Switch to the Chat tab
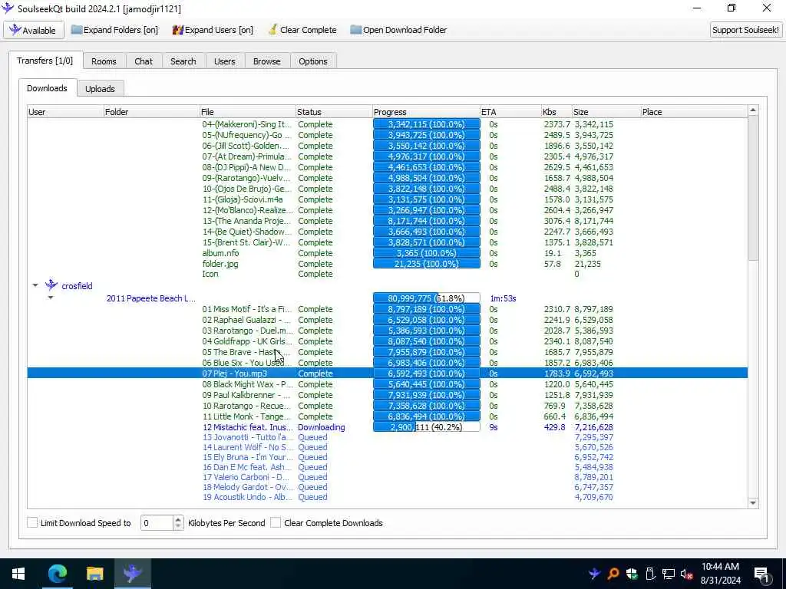 point(144,61)
